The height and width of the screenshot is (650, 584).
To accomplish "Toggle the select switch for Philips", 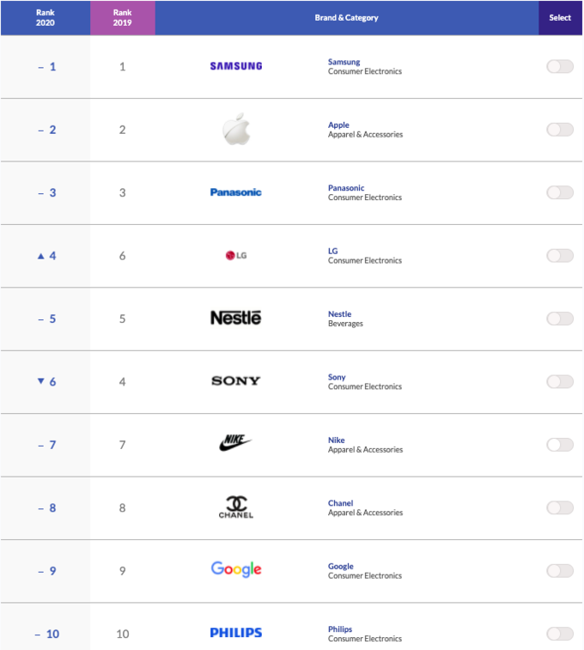I will point(560,634).
